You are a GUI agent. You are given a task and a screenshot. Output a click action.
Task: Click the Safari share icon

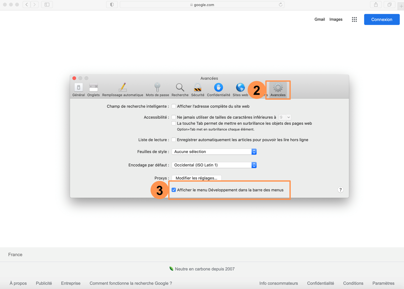tap(376, 5)
